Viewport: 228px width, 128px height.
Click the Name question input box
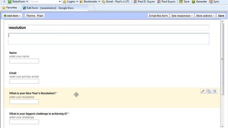pos(24,61)
